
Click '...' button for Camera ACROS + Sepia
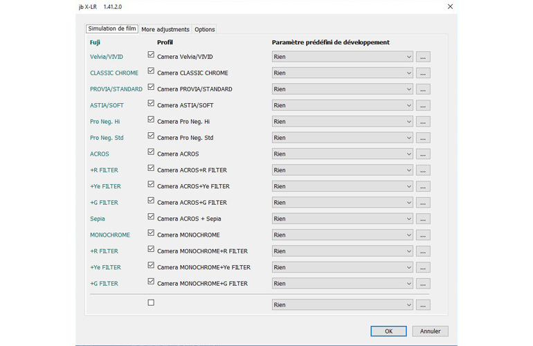tap(423, 219)
